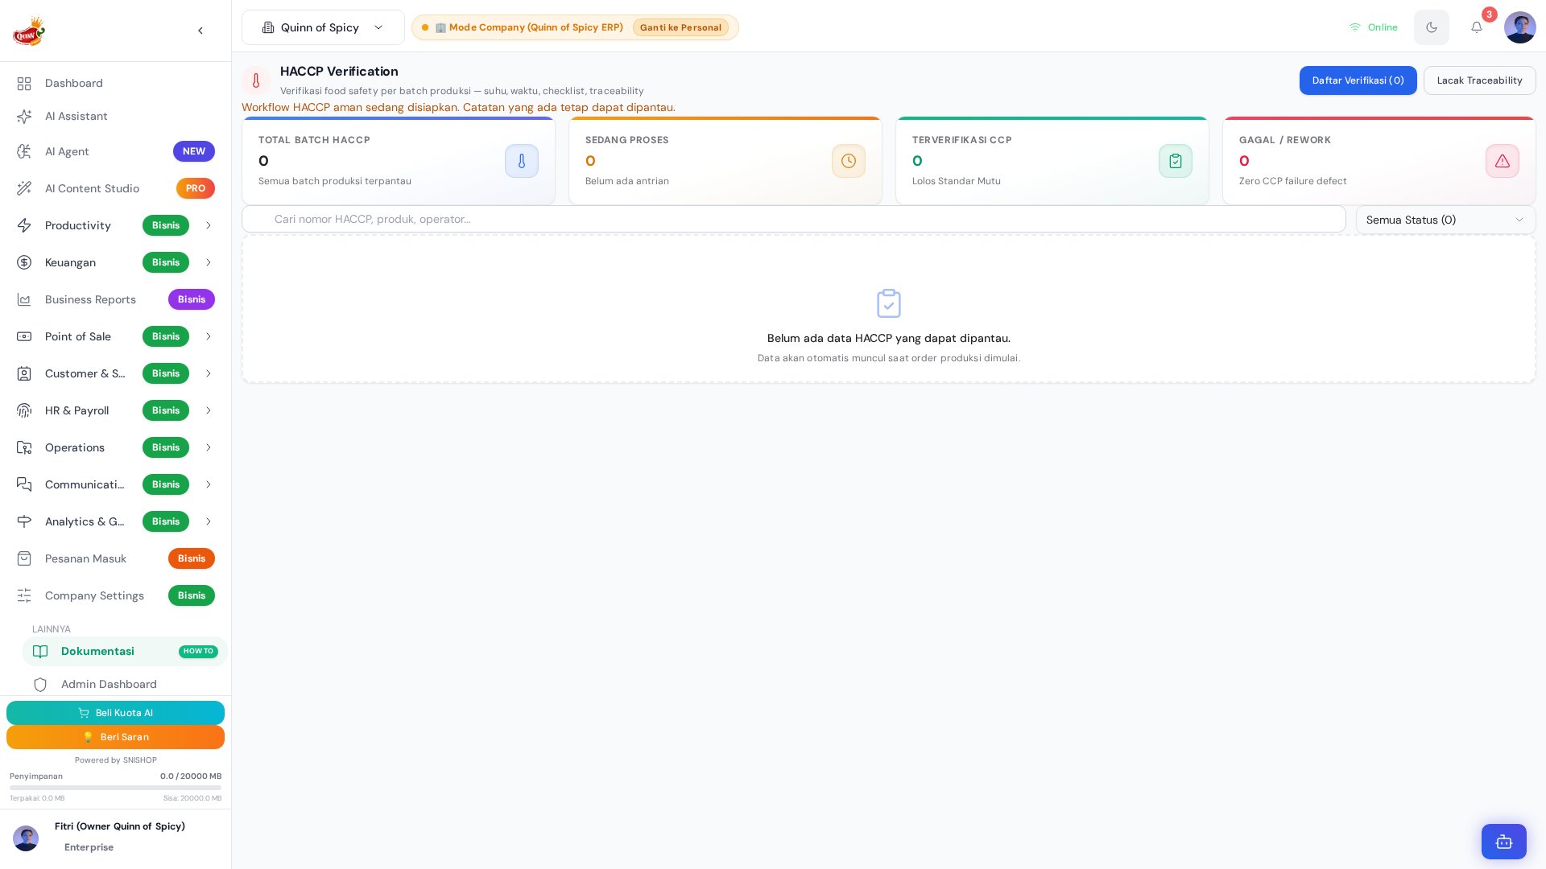The height and width of the screenshot is (869, 1546).
Task: Click the clock icon in Sedang Proses card
Action: [849, 161]
